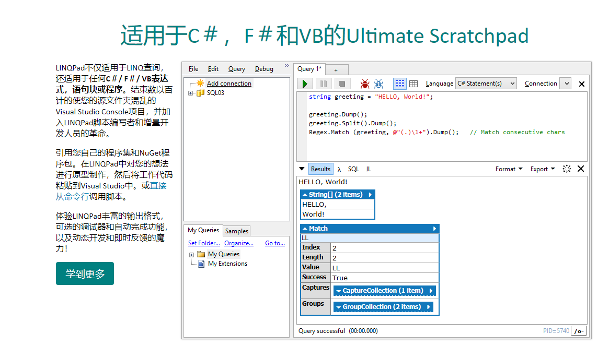Click the HELLO, row in String array

pos(338,204)
